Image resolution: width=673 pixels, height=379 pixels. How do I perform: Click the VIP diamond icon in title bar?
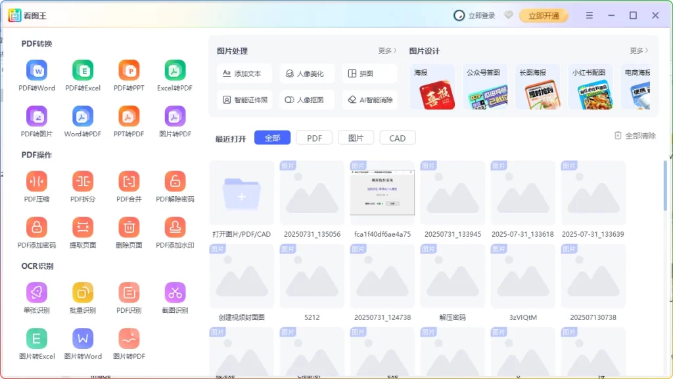[508, 16]
